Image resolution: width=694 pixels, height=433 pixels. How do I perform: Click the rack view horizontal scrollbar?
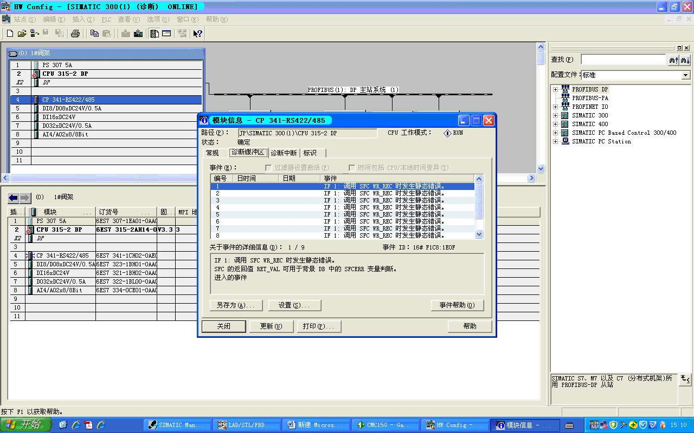pos(269,178)
